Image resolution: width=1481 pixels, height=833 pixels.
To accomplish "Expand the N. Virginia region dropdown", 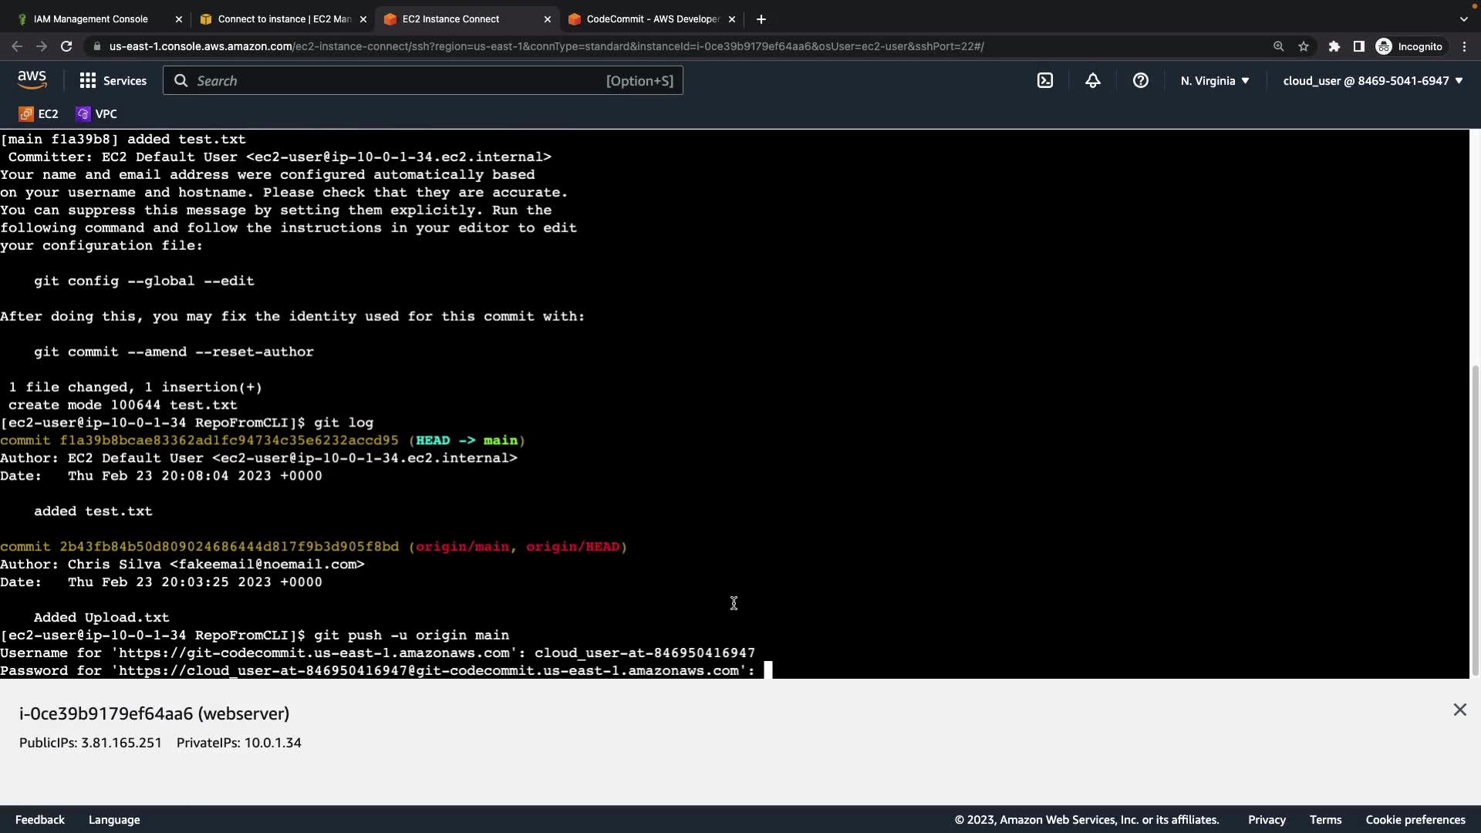I will click(x=1215, y=80).
